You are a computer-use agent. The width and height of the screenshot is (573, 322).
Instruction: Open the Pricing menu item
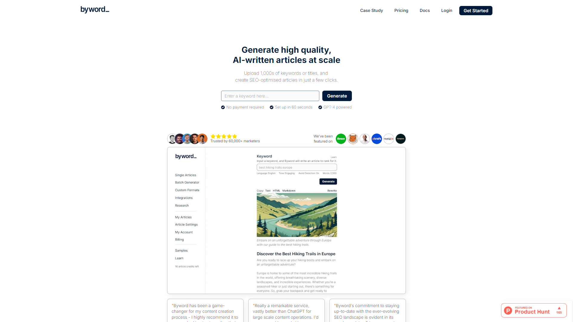tap(401, 11)
